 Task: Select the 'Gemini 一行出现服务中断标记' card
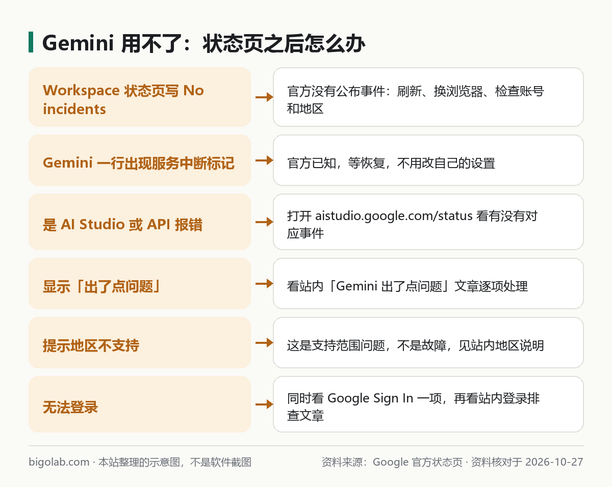coord(140,160)
